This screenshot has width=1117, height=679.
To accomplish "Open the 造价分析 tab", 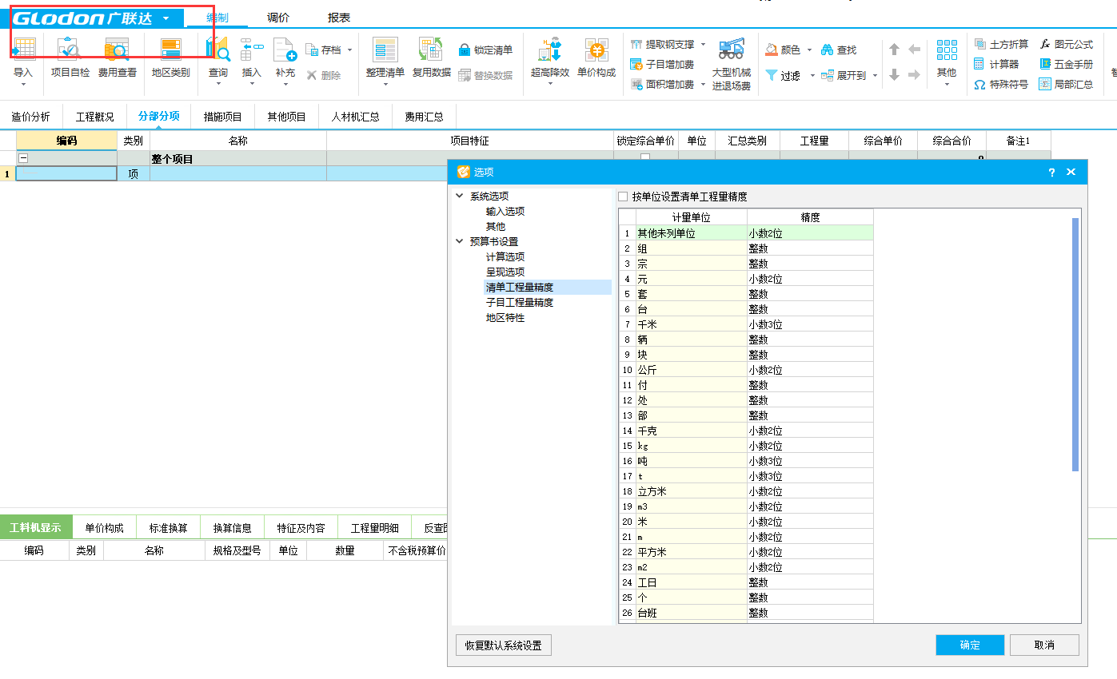I will (30, 117).
